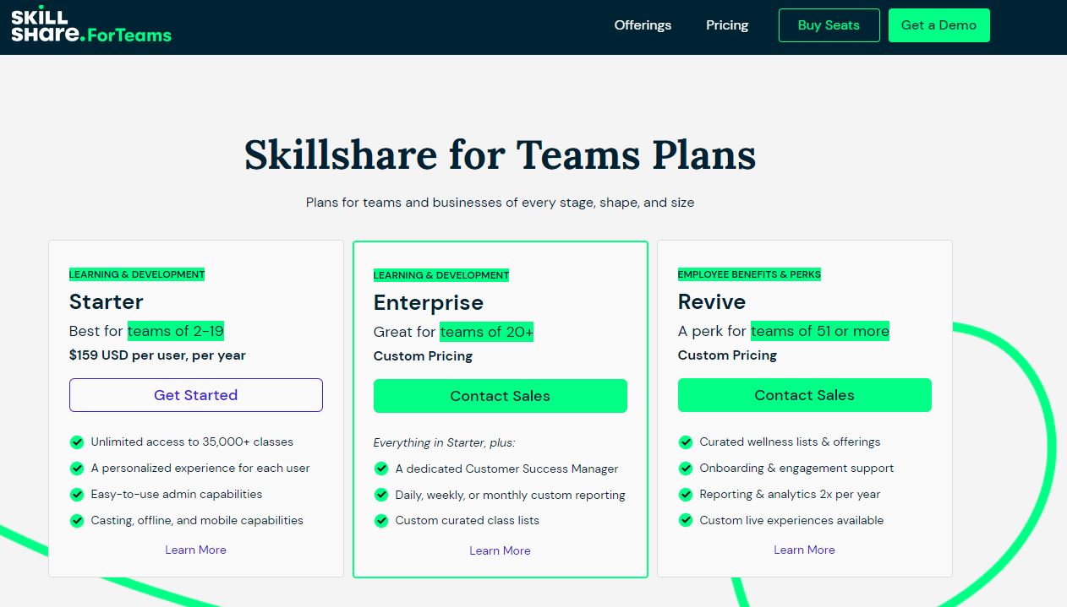Click 'Everything in Starter, plus:' text

[444, 442]
